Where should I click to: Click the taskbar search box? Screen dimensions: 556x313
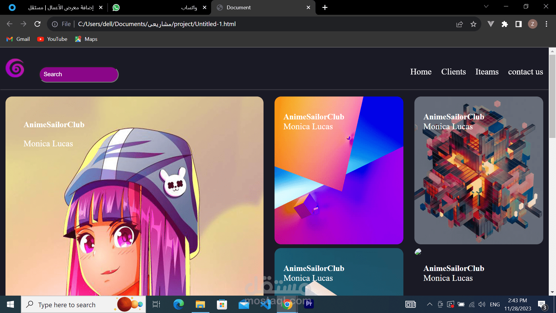click(x=83, y=304)
